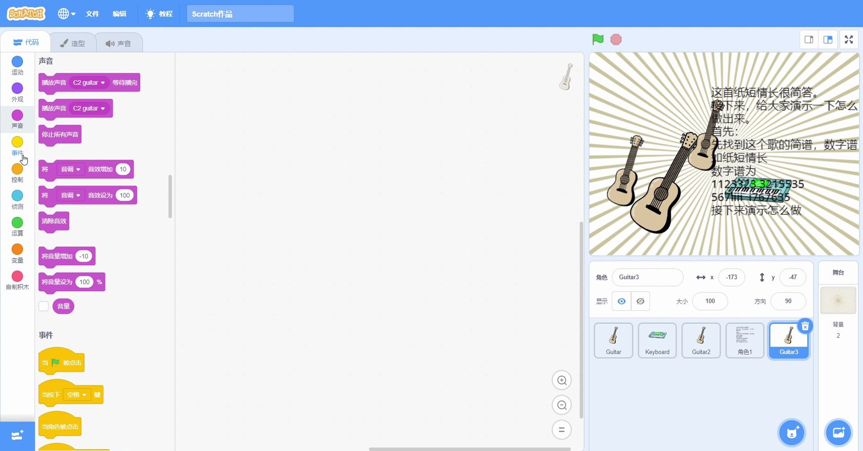Open the language globe dropdown
863x451 pixels.
tap(66, 13)
